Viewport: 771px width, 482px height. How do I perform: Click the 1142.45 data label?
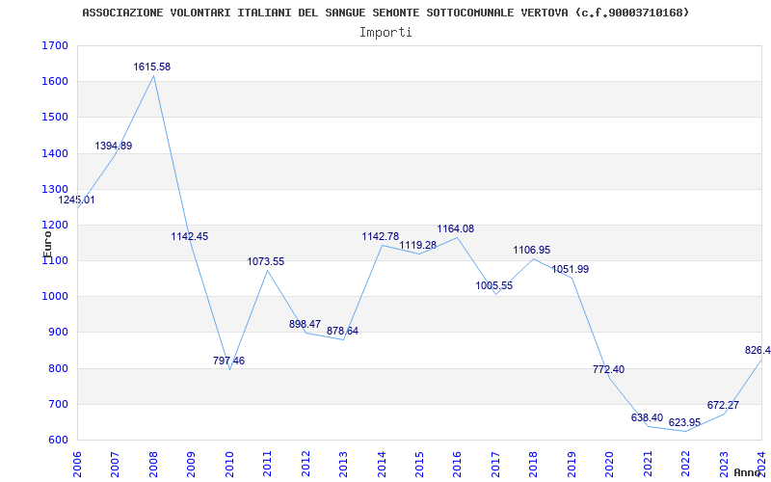tap(190, 236)
